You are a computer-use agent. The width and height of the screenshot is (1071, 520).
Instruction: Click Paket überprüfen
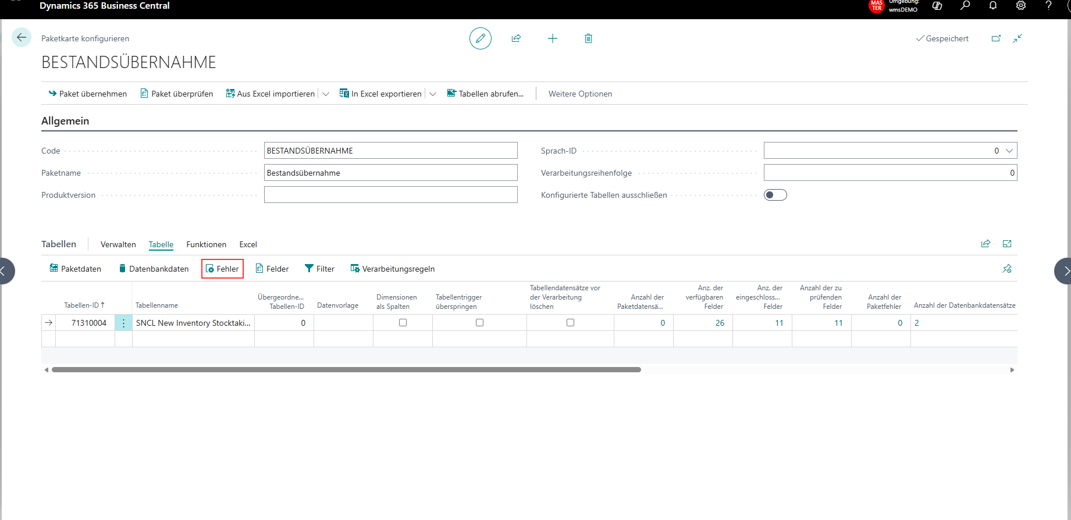click(x=176, y=94)
